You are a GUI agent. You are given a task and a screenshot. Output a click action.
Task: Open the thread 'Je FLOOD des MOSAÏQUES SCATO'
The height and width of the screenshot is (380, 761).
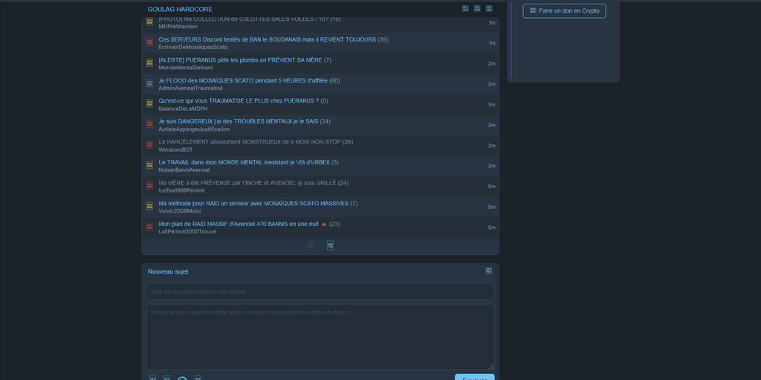[x=243, y=80]
